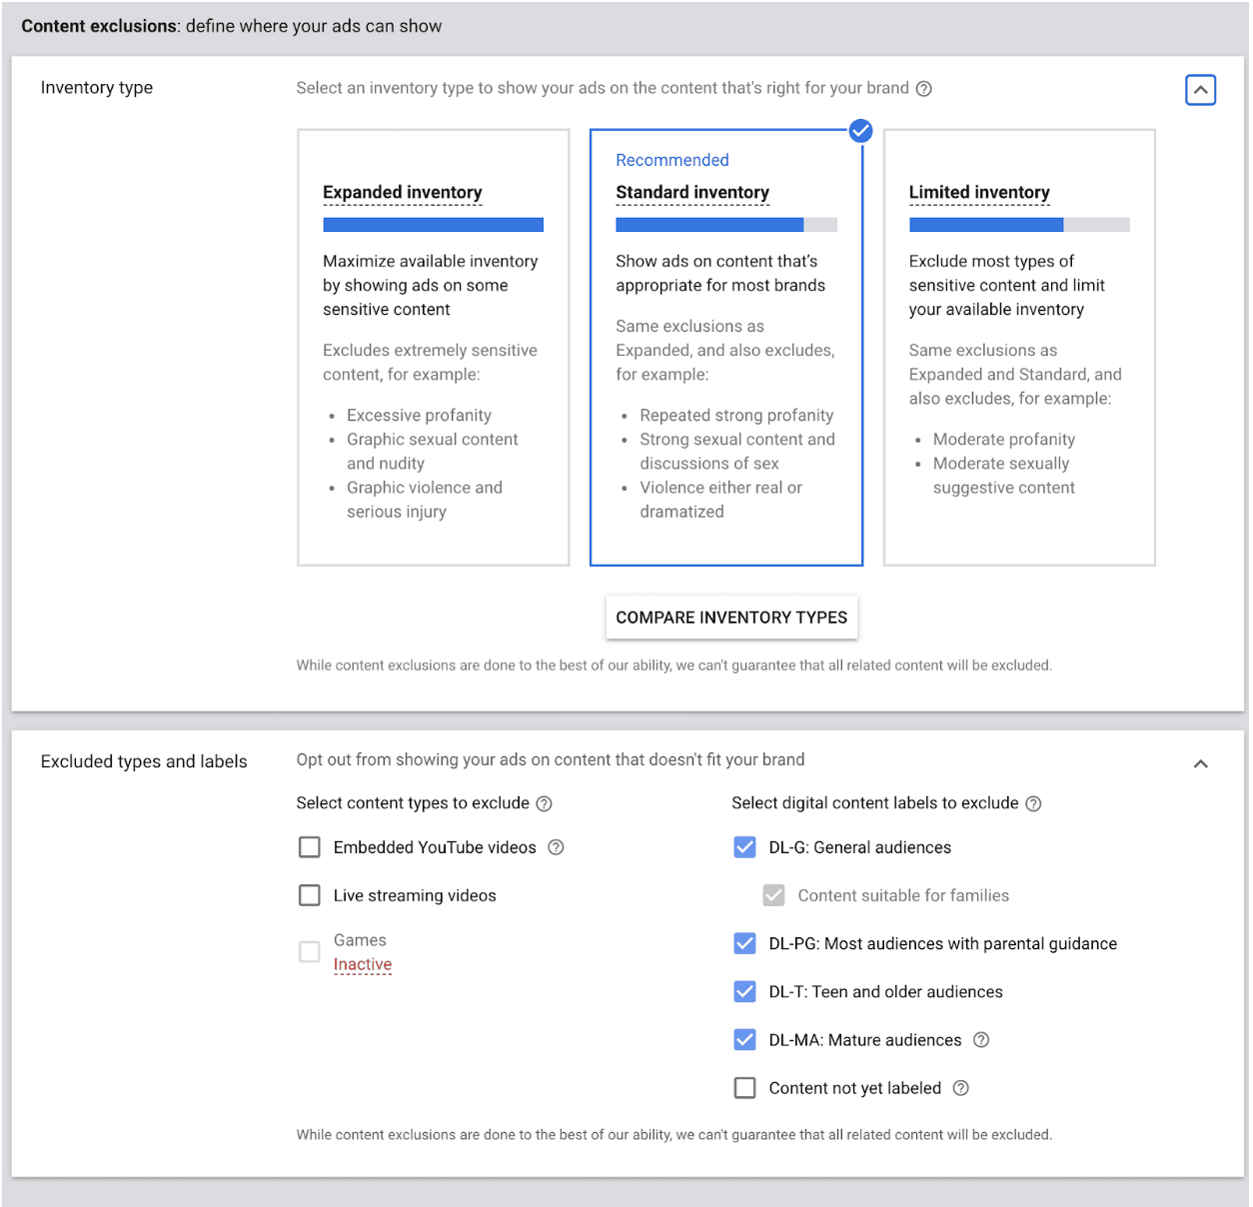Click 'Moderate profanity' bullet text
The image size is (1253, 1207).
[x=1004, y=440]
